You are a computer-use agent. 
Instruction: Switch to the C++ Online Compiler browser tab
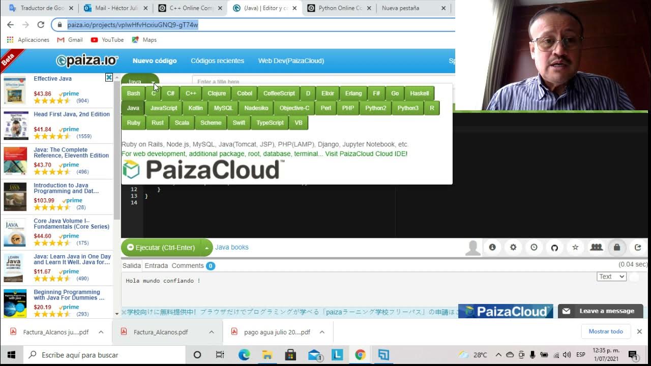coord(191,8)
